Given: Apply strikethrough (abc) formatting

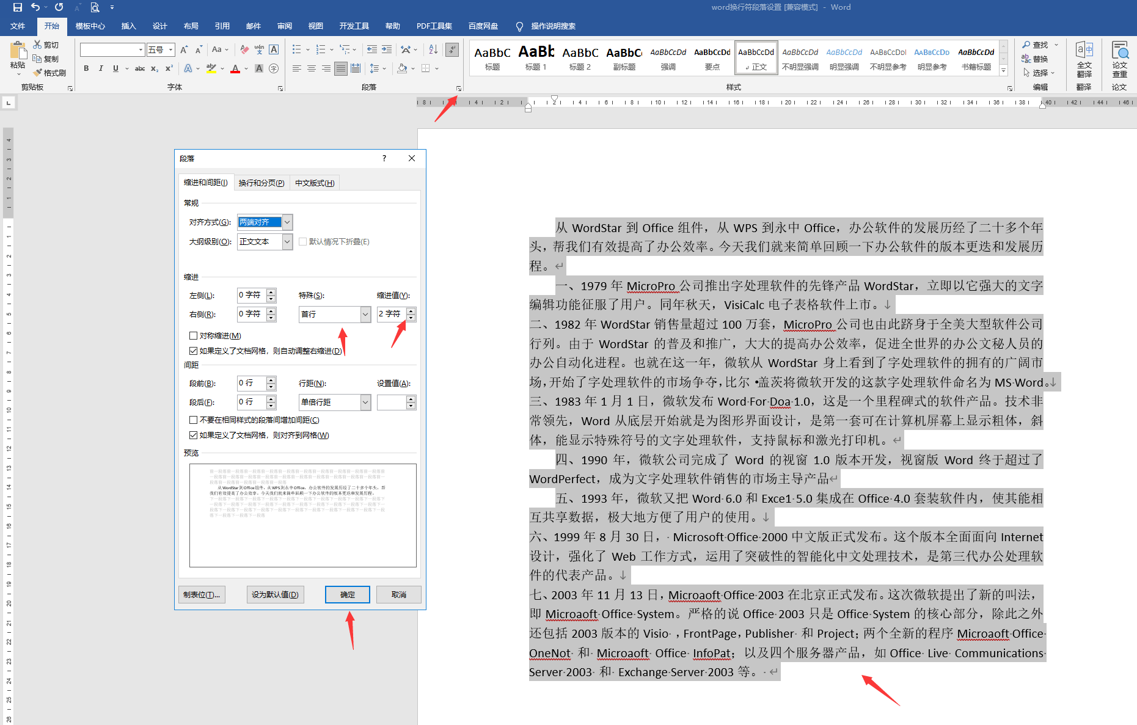Looking at the screenshot, I should click(140, 68).
